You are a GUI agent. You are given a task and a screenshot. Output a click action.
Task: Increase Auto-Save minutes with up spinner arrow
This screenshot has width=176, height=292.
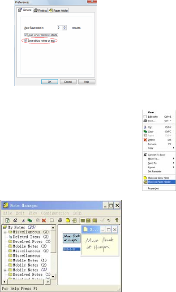(64, 27)
